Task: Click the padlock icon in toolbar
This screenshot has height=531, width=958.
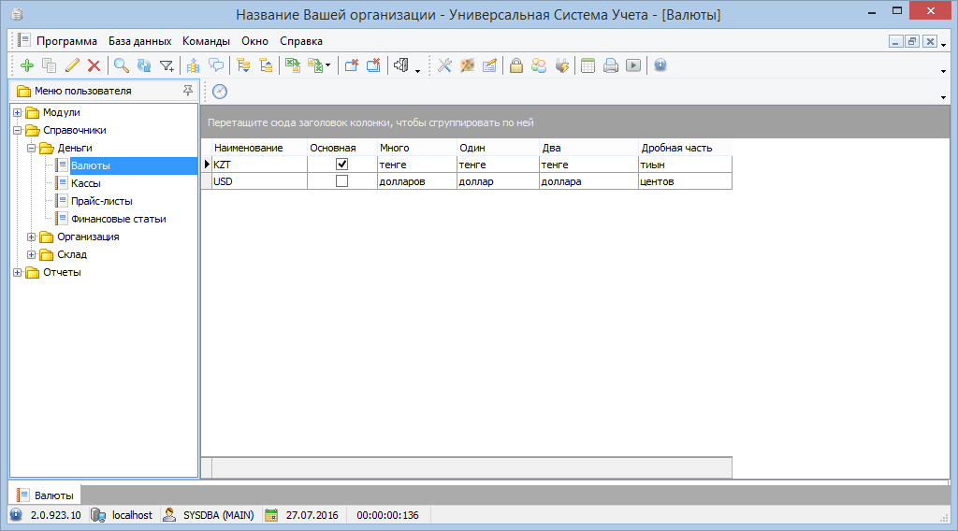Action: click(515, 65)
